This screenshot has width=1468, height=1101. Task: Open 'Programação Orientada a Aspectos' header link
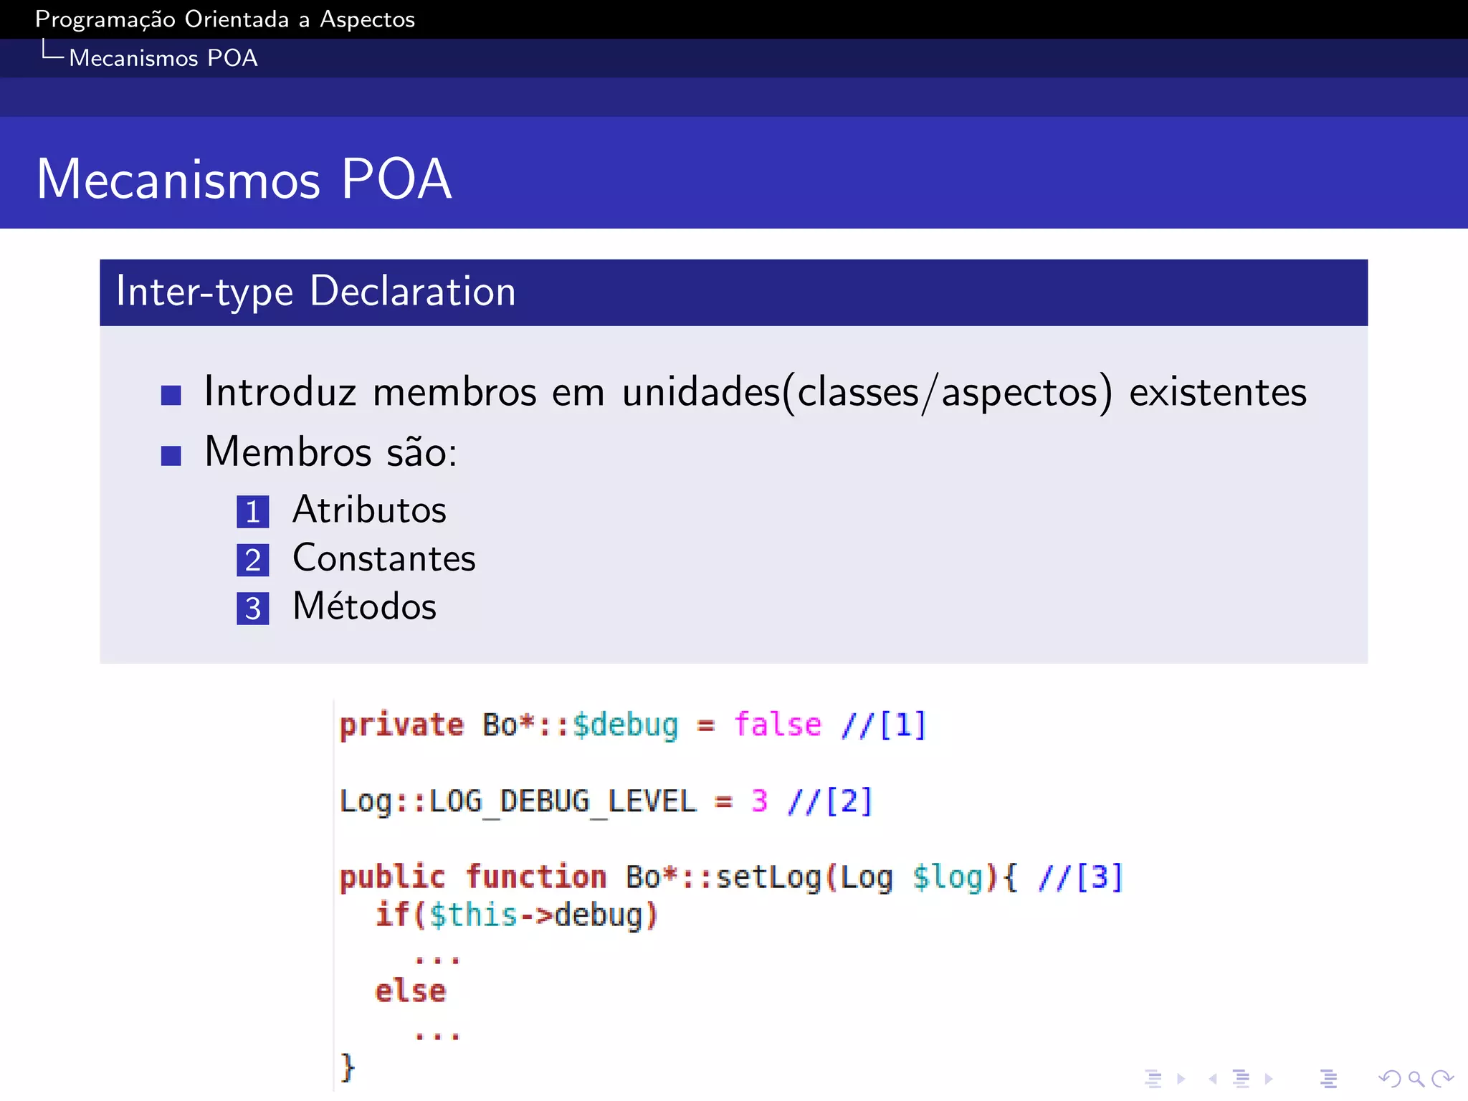click(225, 19)
